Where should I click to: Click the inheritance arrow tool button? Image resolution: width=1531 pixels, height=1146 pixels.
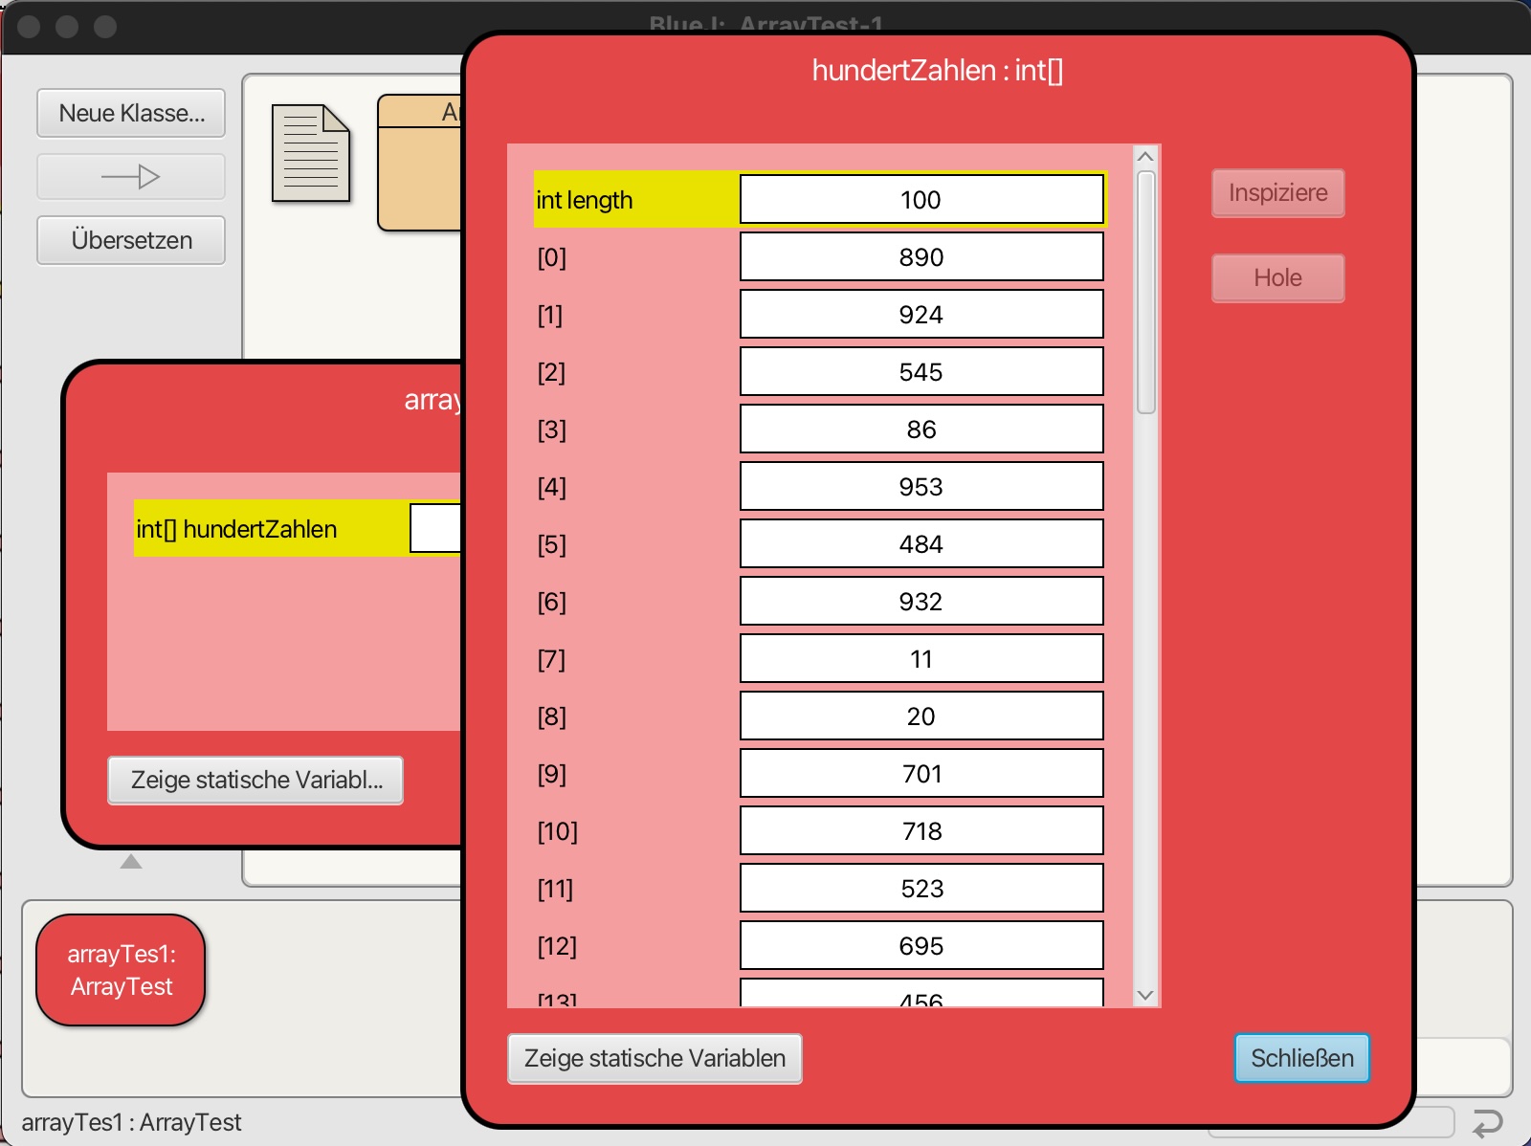click(x=131, y=177)
